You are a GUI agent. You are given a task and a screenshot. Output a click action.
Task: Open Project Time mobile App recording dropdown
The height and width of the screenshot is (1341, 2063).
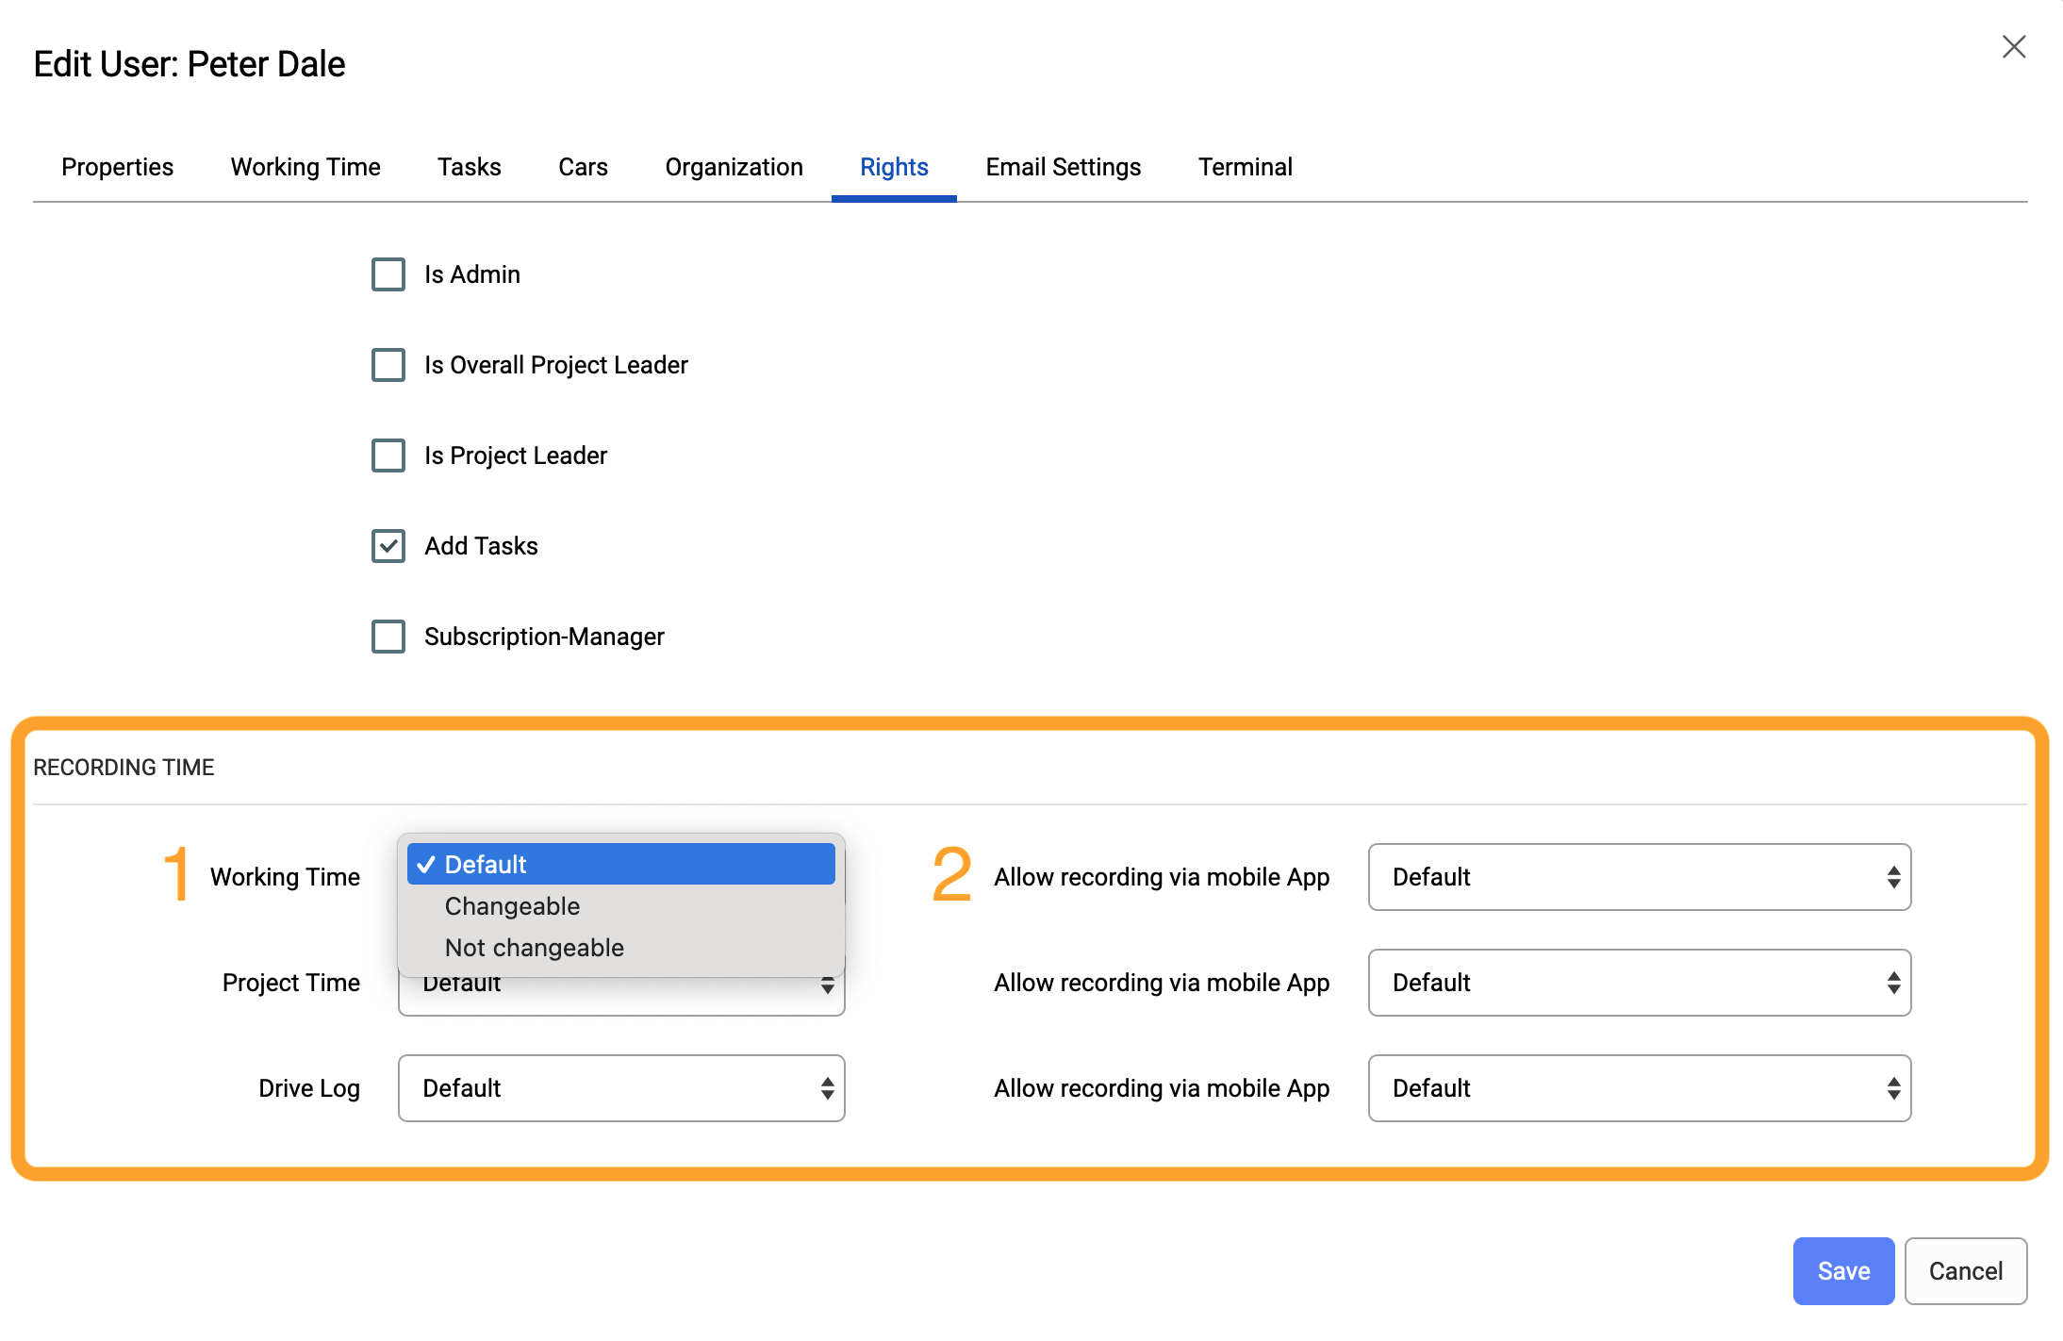click(1640, 983)
